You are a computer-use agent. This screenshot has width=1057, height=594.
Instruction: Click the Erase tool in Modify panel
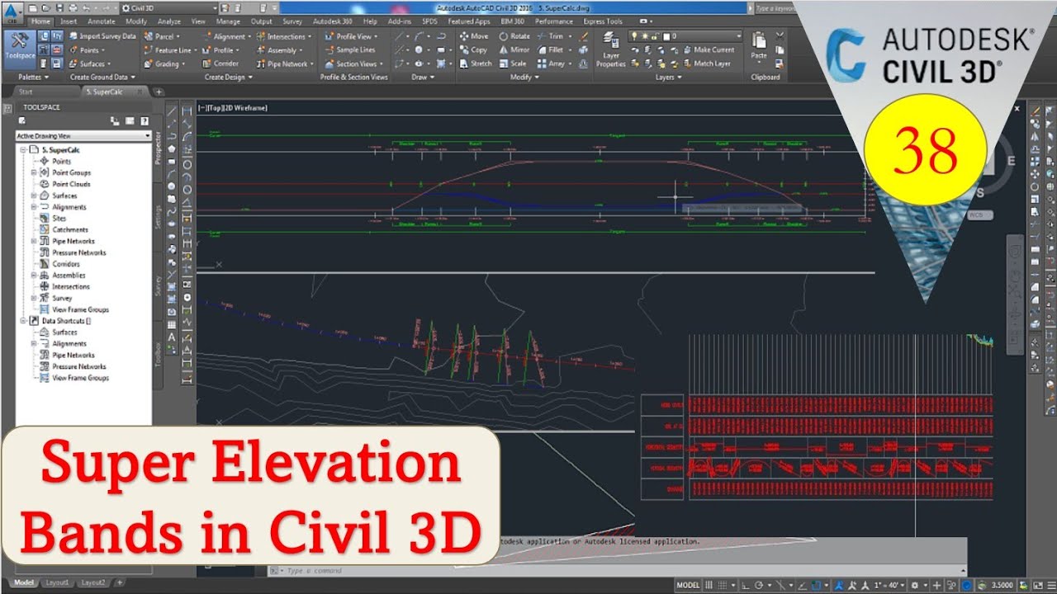point(584,36)
